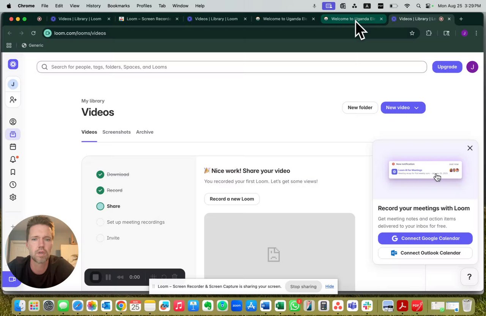Viewport: 486px width, 316px height.
Task: Switch to the Screenshots tab
Action: pyautogui.click(x=117, y=132)
